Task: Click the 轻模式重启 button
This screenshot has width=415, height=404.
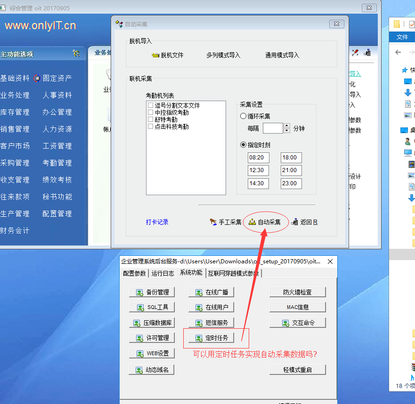Action: pyautogui.click(x=297, y=370)
